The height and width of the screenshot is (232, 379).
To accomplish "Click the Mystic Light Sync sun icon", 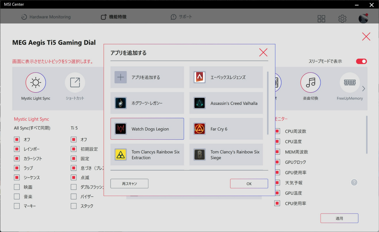I will (36, 83).
